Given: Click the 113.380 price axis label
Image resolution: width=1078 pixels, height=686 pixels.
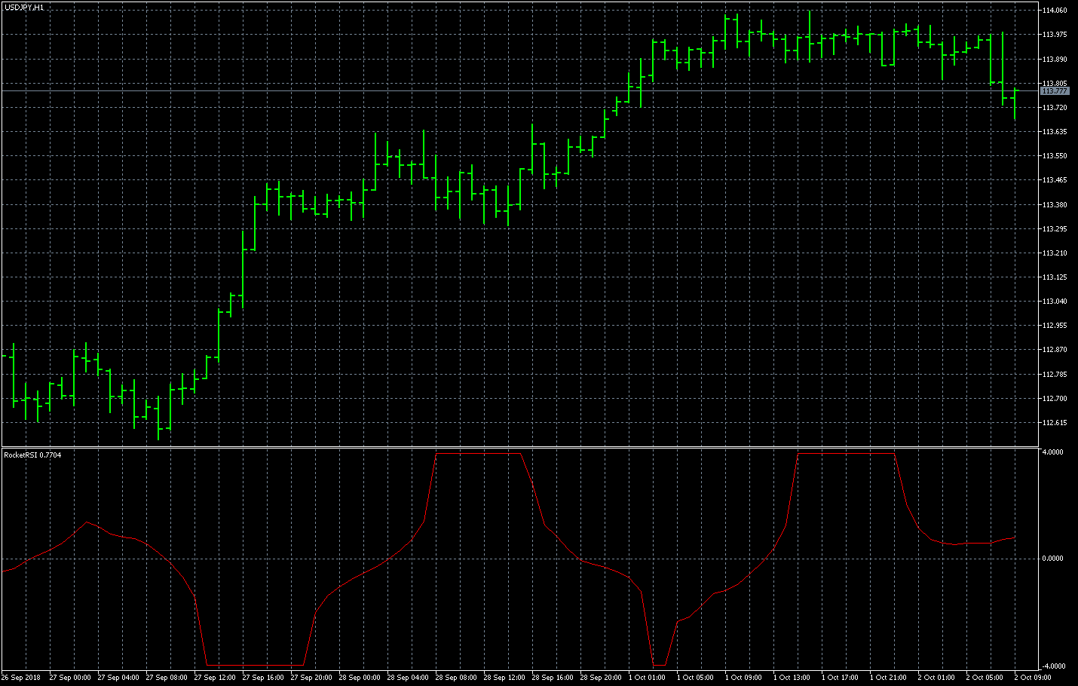Looking at the screenshot, I should [1055, 204].
